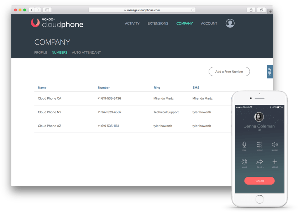The width and height of the screenshot is (298, 212).
Task: Turn on the speaker during call
Action: pyautogui.click(x=275, y=144)
